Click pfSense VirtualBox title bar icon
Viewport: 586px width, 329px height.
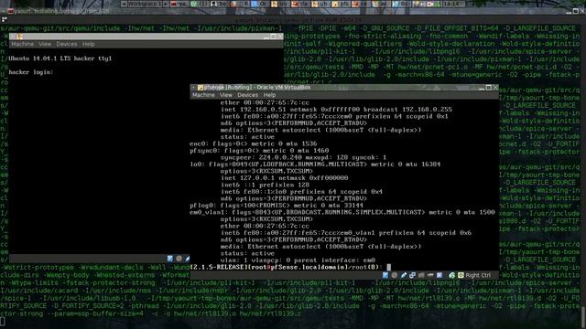pyautogui.click(x=201, y=88)
